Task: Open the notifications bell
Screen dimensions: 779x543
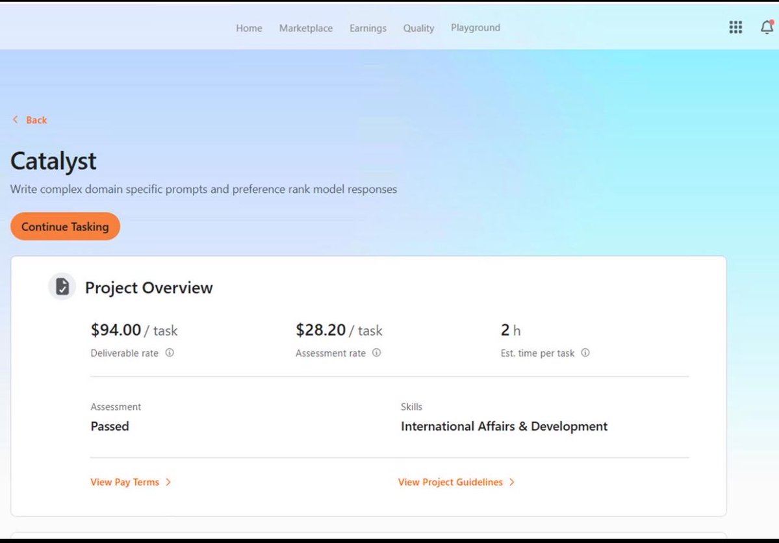Action: tap(767, 27)
